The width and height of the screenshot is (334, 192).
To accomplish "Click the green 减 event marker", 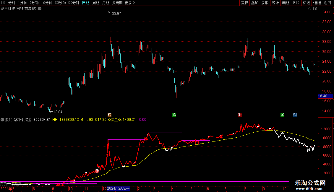I will [x=283, y=115].
